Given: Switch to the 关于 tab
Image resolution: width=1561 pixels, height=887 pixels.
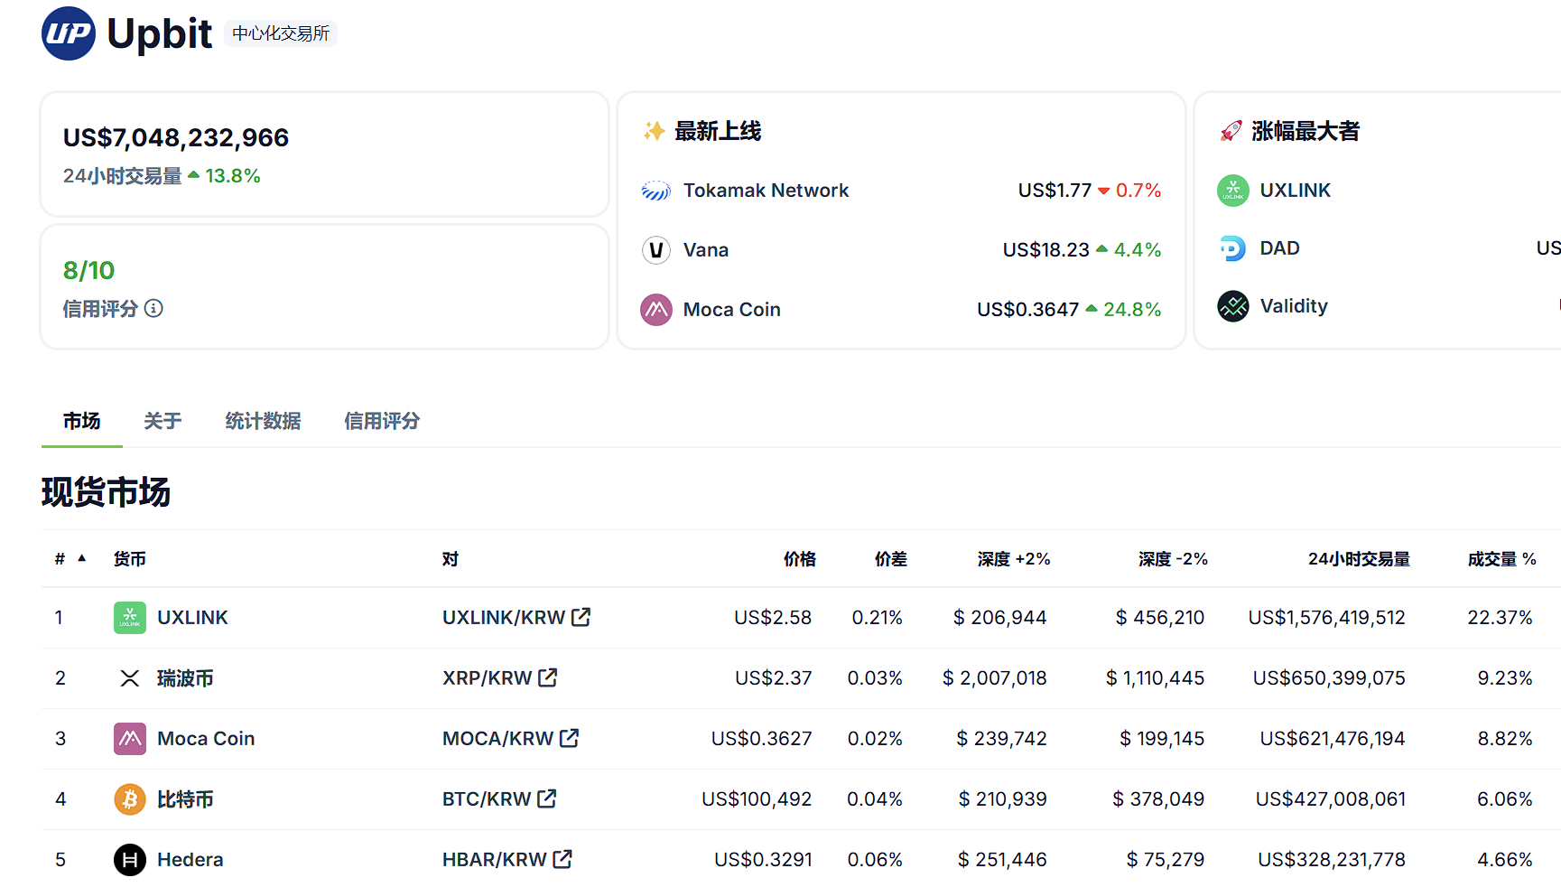Looking at the screenshot, I should [x=163, y=421].
